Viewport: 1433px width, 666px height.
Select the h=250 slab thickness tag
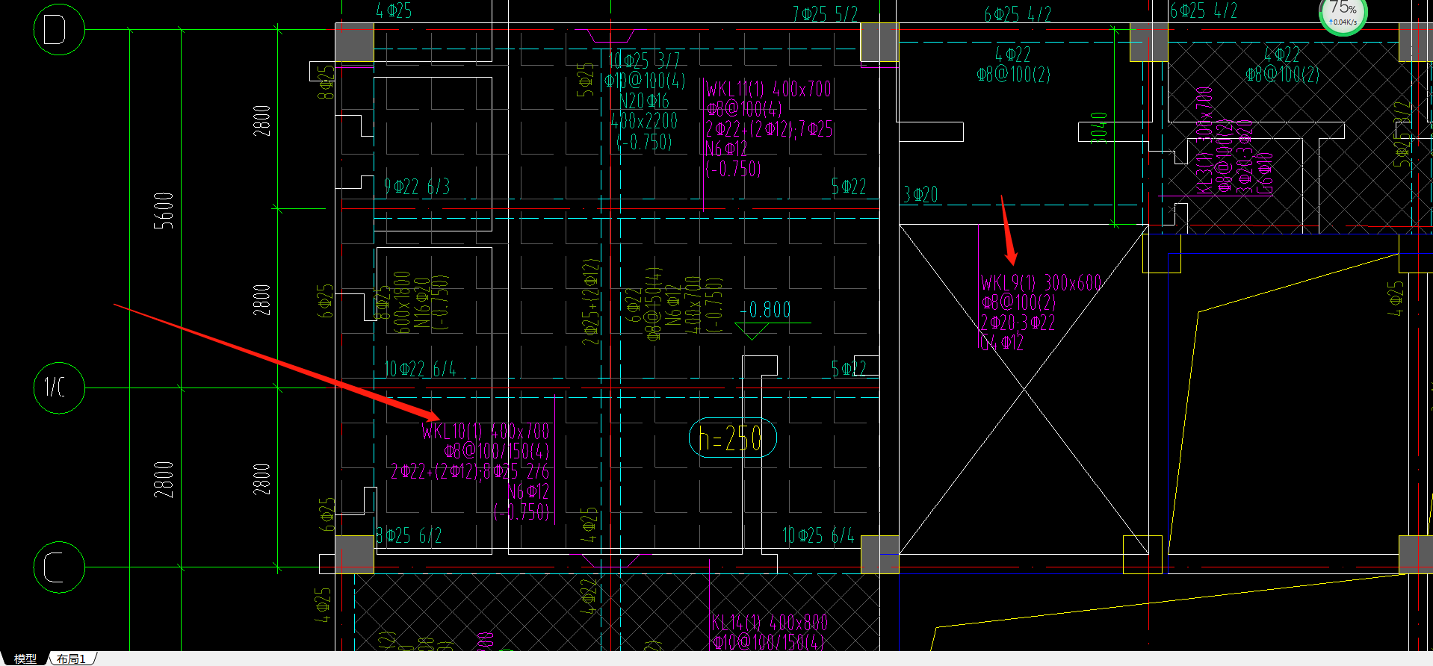coord(732,438)
